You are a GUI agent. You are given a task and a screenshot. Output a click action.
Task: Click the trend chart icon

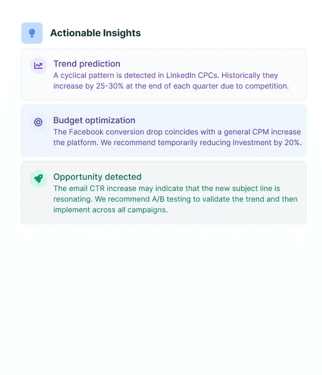click(38, 65)
